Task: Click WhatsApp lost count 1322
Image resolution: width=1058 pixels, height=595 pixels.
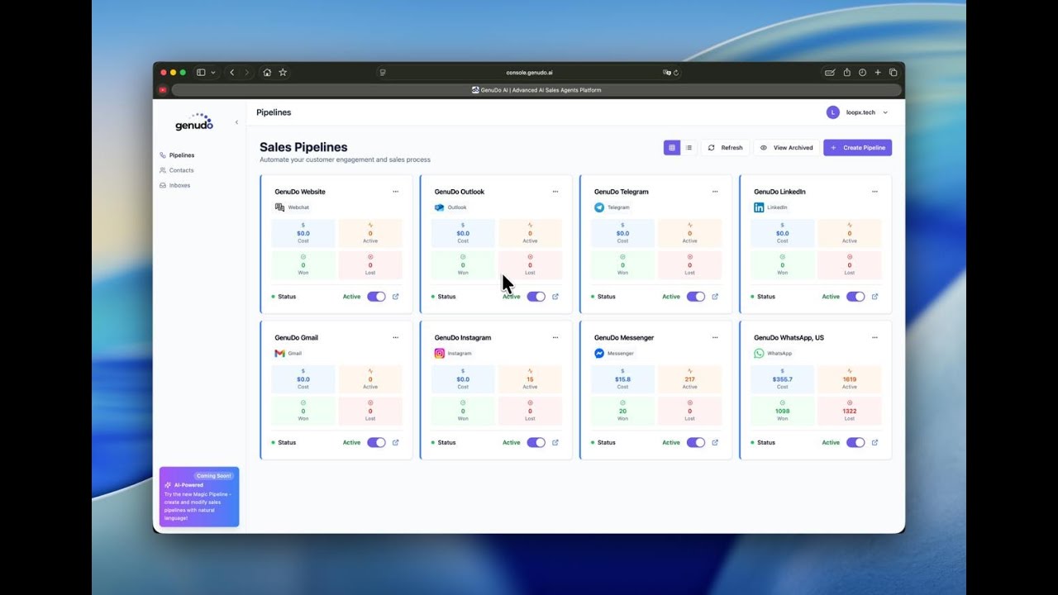Action: (849, 411)
